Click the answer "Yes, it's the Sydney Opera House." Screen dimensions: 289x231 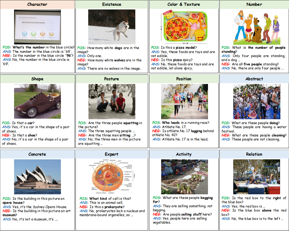coord(40,207)
